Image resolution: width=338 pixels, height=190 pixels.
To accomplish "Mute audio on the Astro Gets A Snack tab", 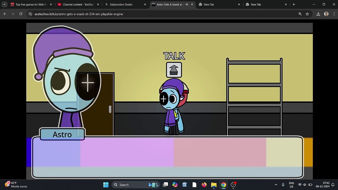I will 187,4.
